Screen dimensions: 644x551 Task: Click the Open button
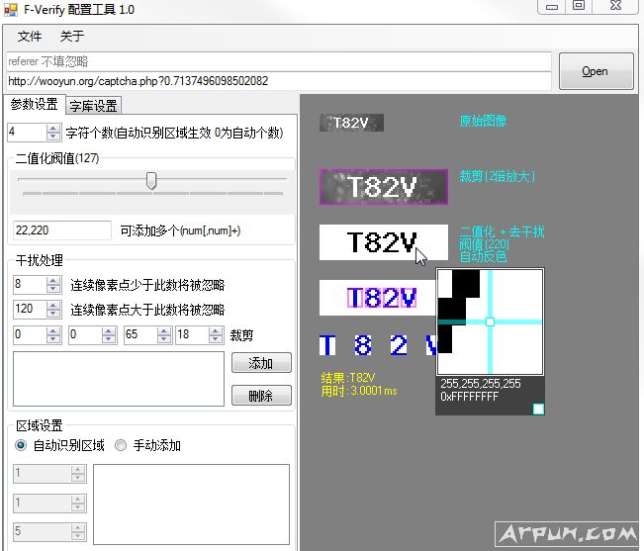point(596,71)
